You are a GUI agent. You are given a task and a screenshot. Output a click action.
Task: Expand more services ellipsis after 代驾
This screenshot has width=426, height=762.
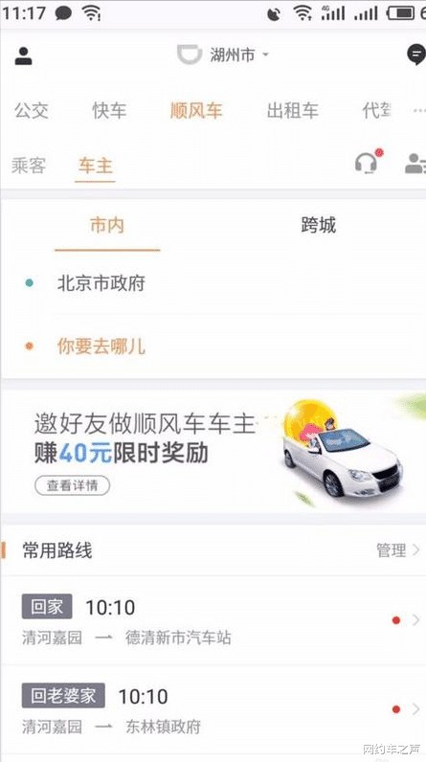coord(419,111)
